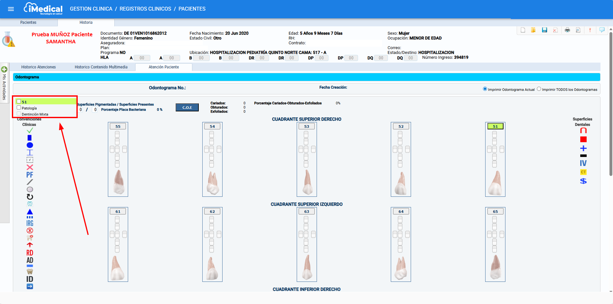Select Imprimir Odontograma Actual radio button
The width and height of the screenshot is (613, 304).
[x=485, y=89]
